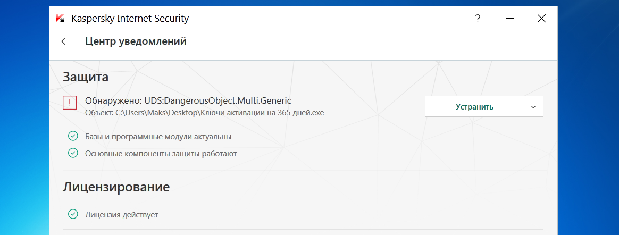Select the "Основные компоненты защиты работают" status line

point(161,153)
